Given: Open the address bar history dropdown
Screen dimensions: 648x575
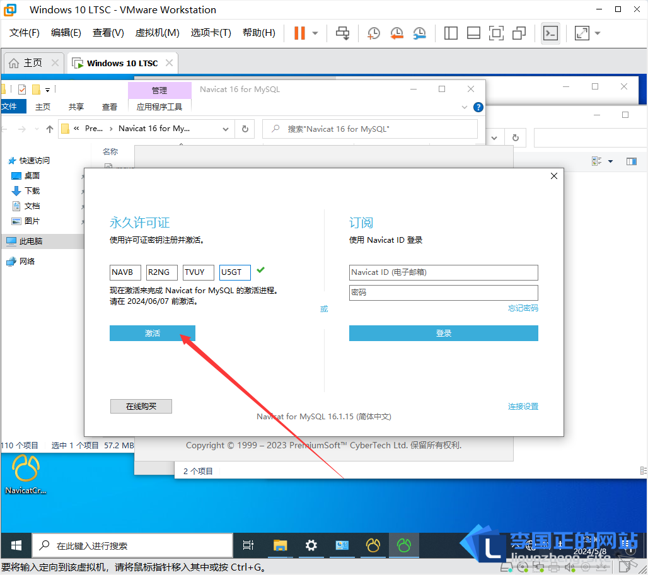Looking at the screenshot, I should click(226, 129).
